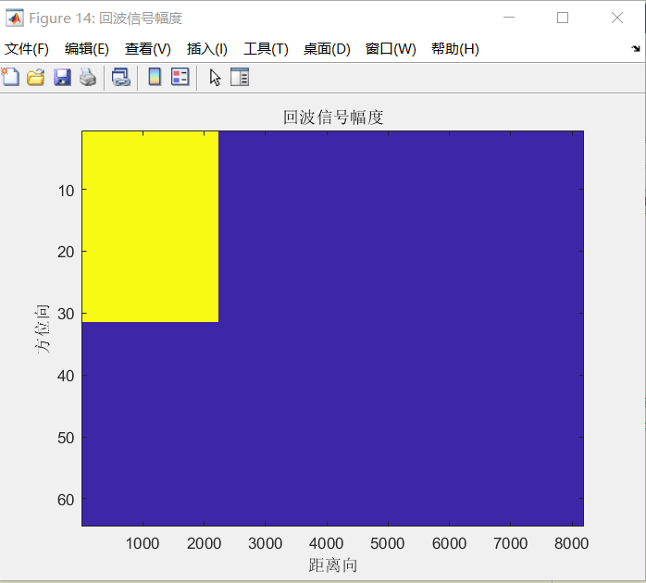The width and height of the screenshot is (646, 583).
Task: Insert a legend using the toolbar icon
Action: pyautogui.click(x=180, y=77)
